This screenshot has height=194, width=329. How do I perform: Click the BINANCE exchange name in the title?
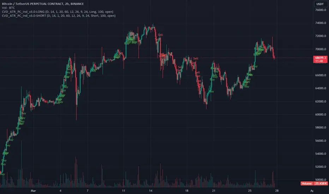coord(77,4)
